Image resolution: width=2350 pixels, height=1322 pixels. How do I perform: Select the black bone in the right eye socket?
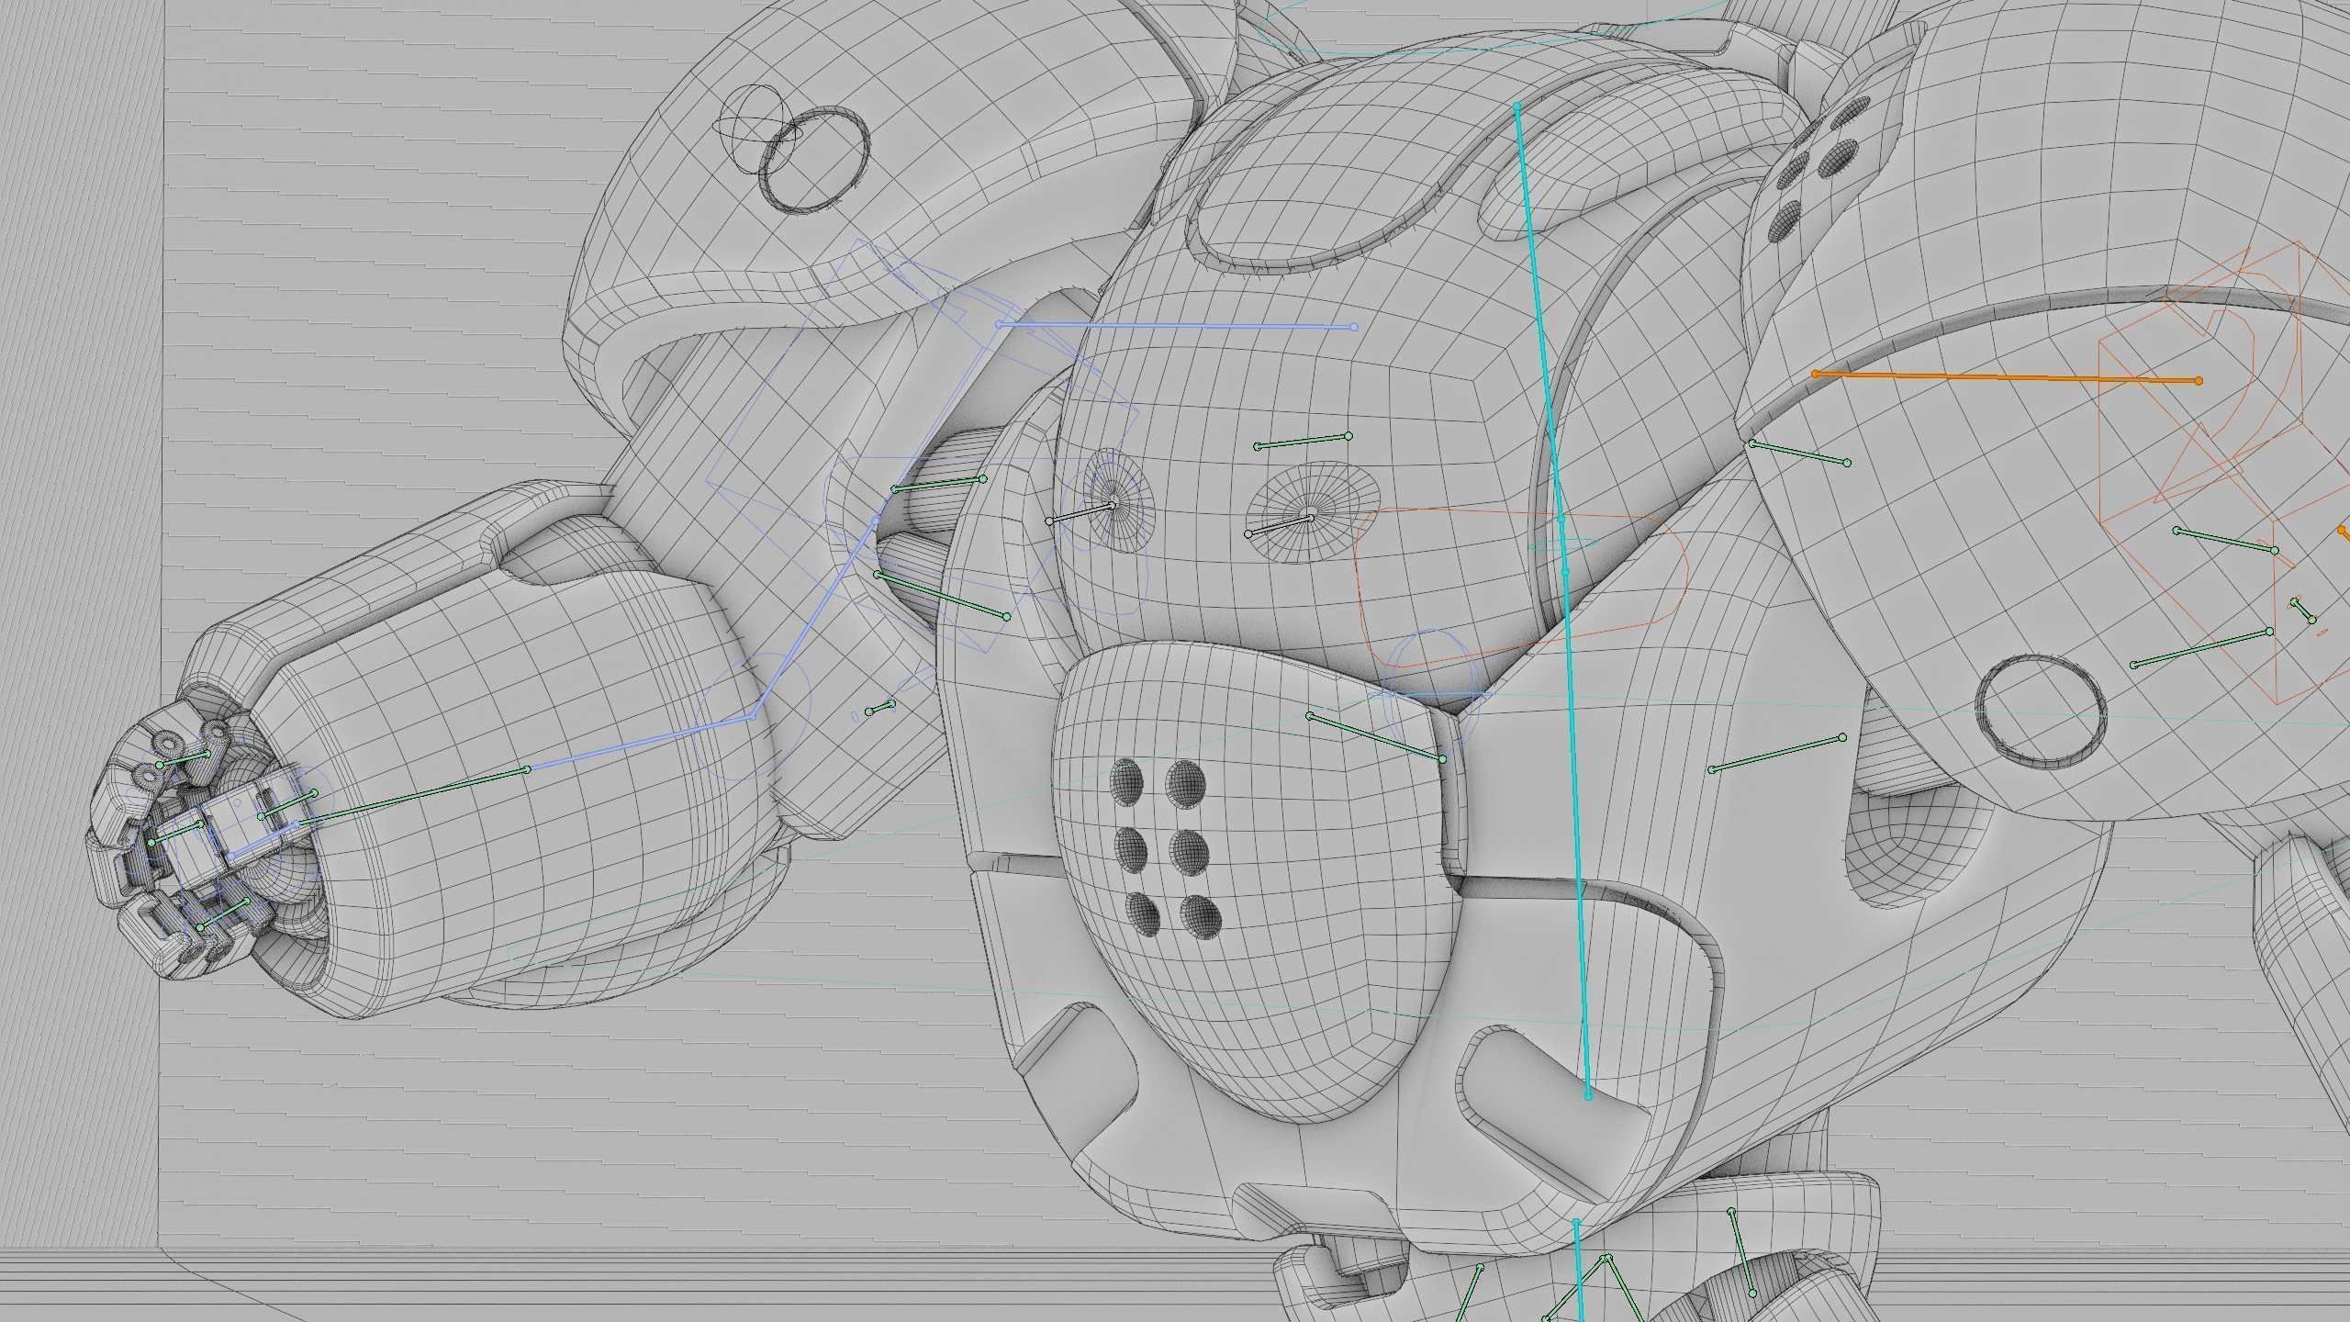point(1279,526)
